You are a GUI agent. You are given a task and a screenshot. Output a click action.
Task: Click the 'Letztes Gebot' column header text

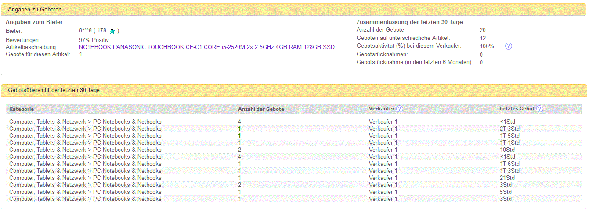(x=517, y=109)
